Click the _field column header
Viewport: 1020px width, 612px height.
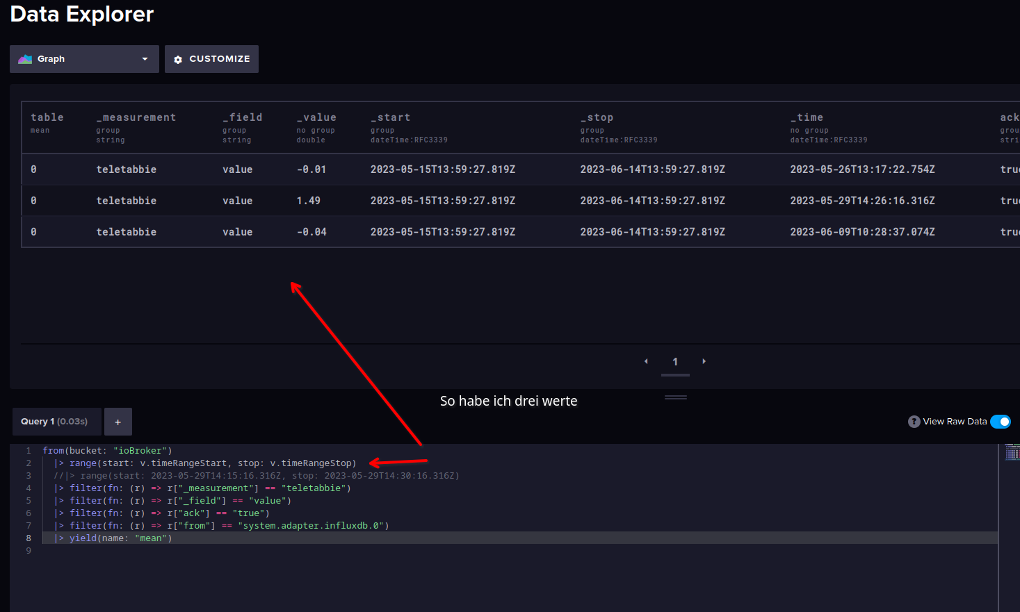243,117
